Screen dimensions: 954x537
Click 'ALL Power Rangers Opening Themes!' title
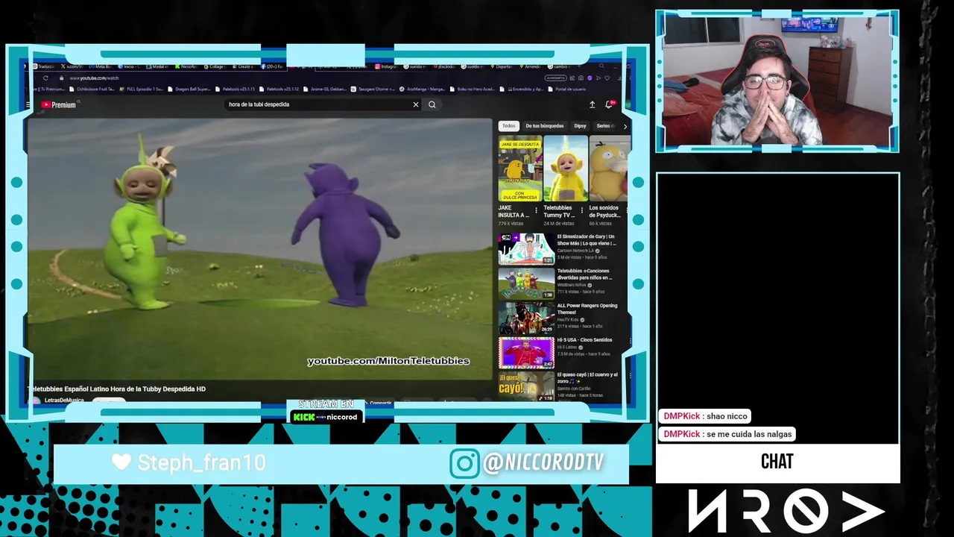tap(587, 309)
